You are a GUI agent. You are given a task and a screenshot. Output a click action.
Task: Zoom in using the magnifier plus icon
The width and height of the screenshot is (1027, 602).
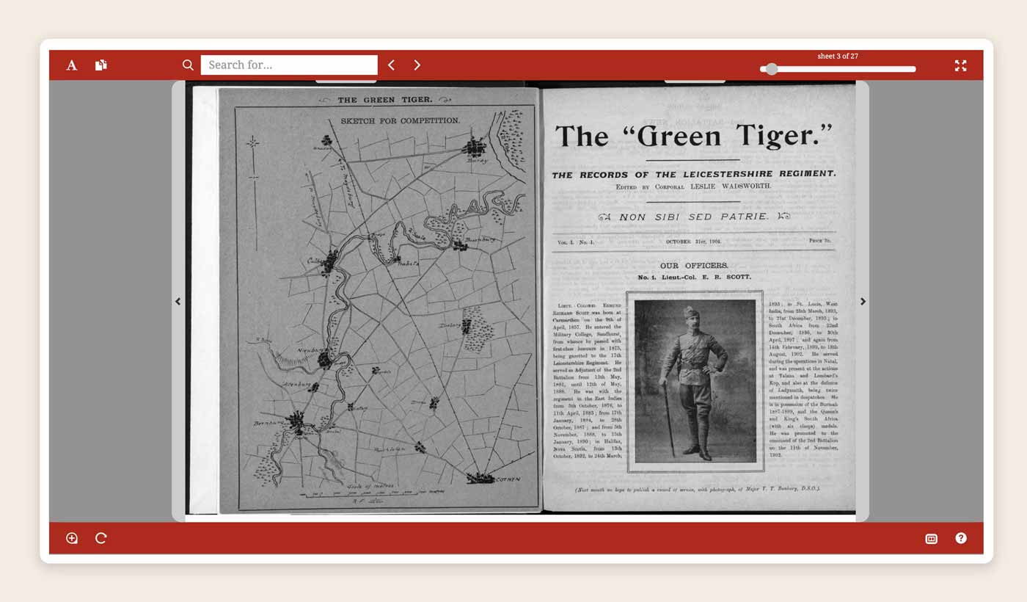coord(72,538)
